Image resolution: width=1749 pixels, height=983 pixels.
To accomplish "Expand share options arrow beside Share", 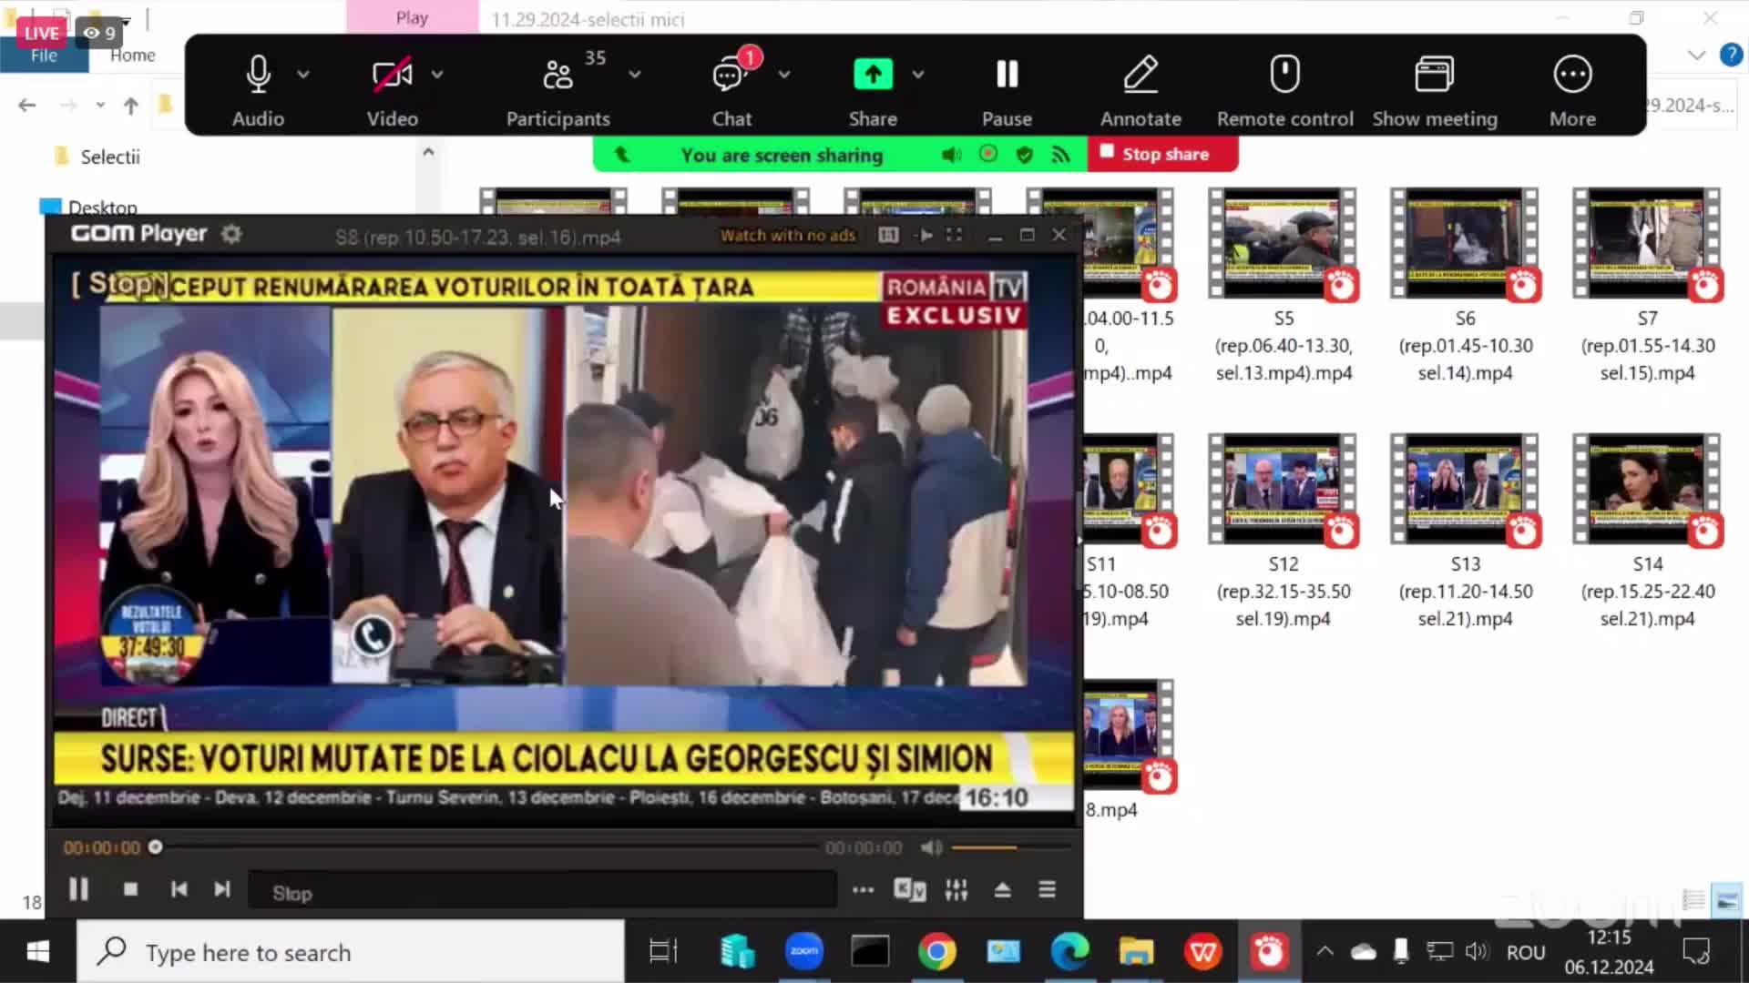I will 918,75.
